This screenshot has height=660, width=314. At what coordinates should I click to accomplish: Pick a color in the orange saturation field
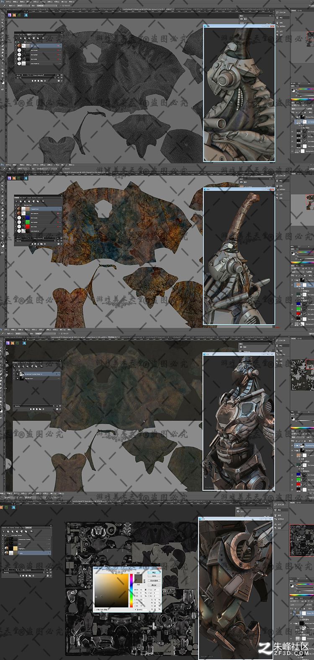(x=111, y=590)
